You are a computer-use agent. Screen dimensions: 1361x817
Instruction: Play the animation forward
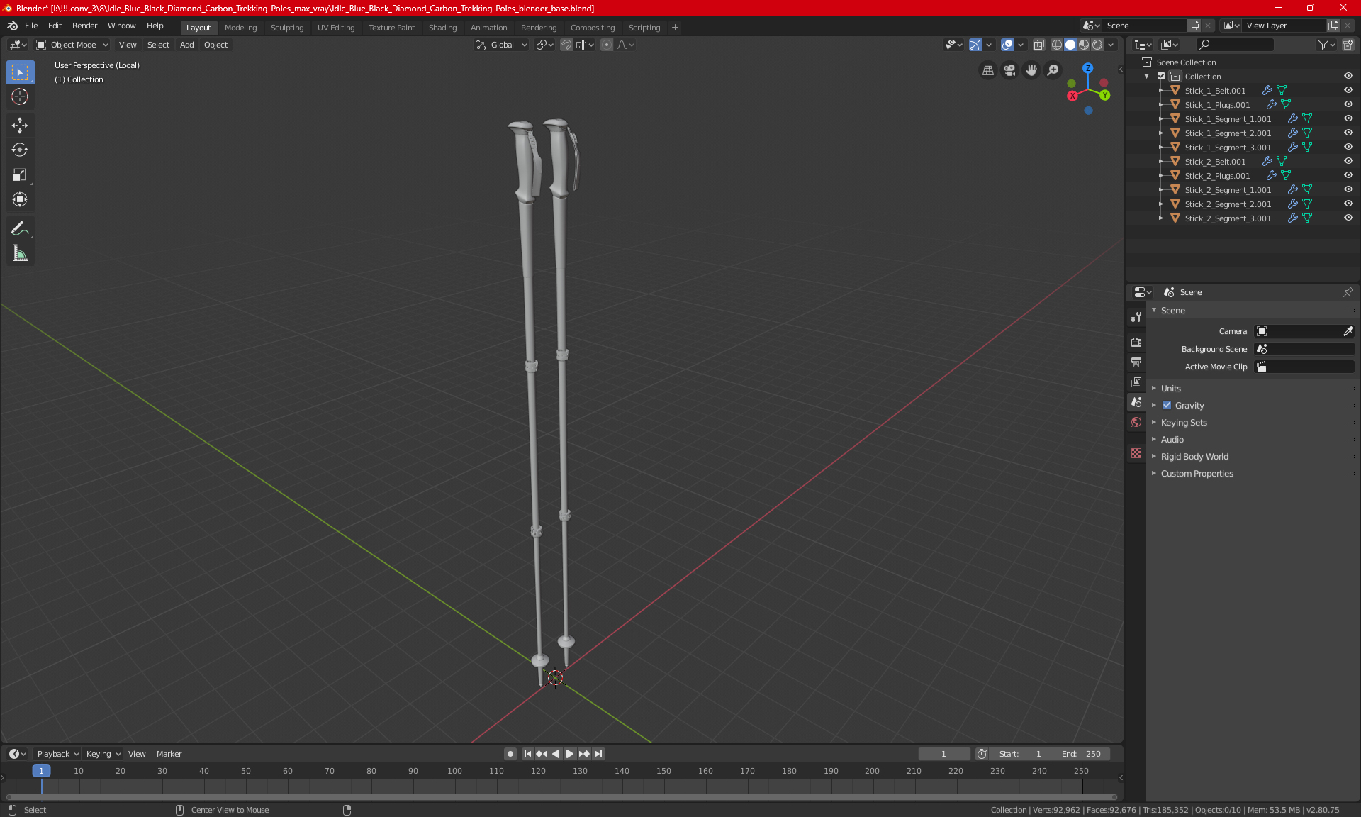click(x=570, y=754)
